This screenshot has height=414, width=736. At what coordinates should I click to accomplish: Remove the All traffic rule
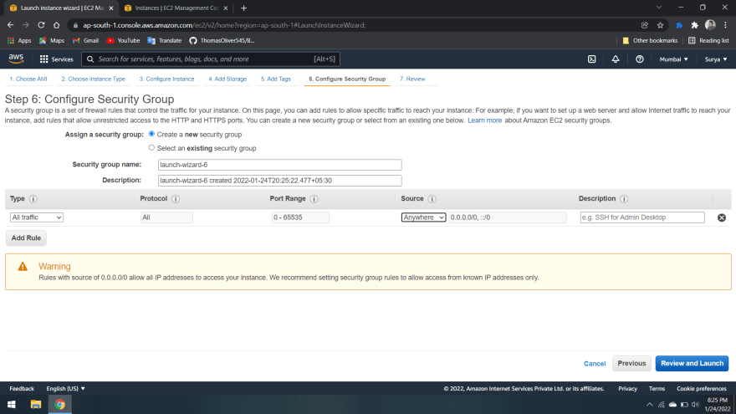coord(722,217)
